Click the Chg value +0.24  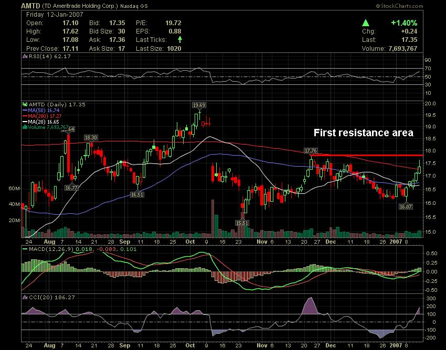[x=409, y=31]
